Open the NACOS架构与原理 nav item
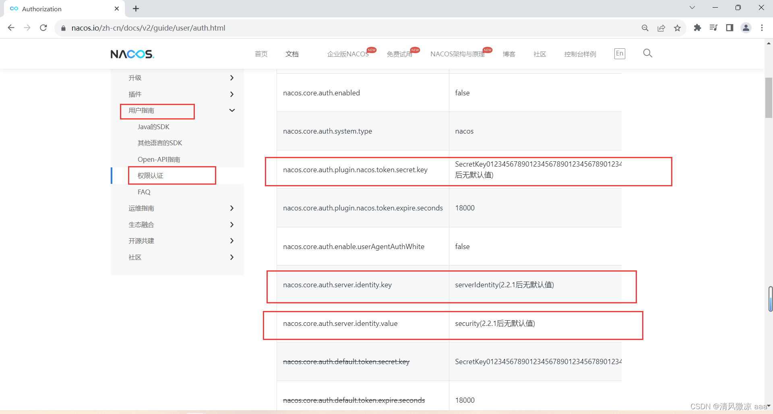 pyautogui.click(x=457, y=54)
